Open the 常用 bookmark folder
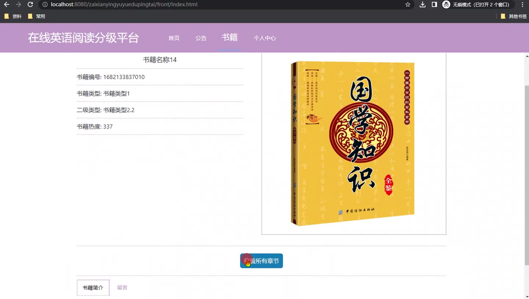 [36, 16]
